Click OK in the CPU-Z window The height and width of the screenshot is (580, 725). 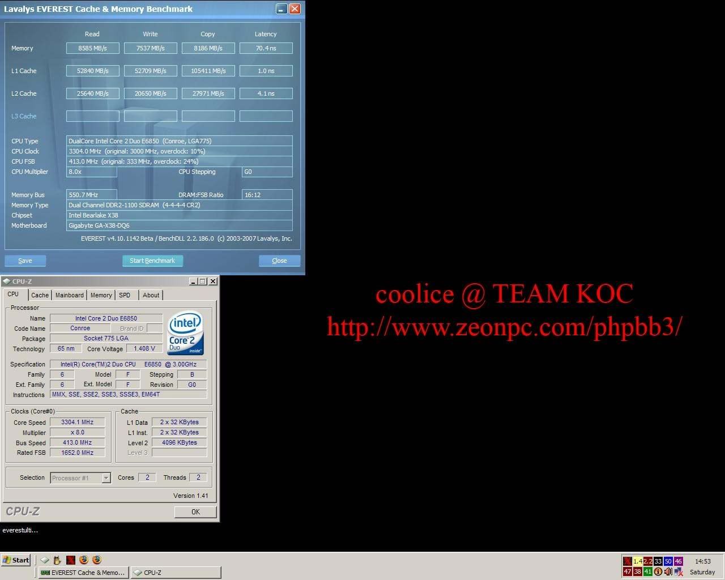195,511
